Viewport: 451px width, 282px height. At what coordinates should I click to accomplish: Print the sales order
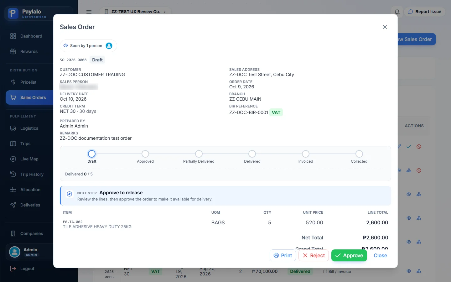point(283,255)
